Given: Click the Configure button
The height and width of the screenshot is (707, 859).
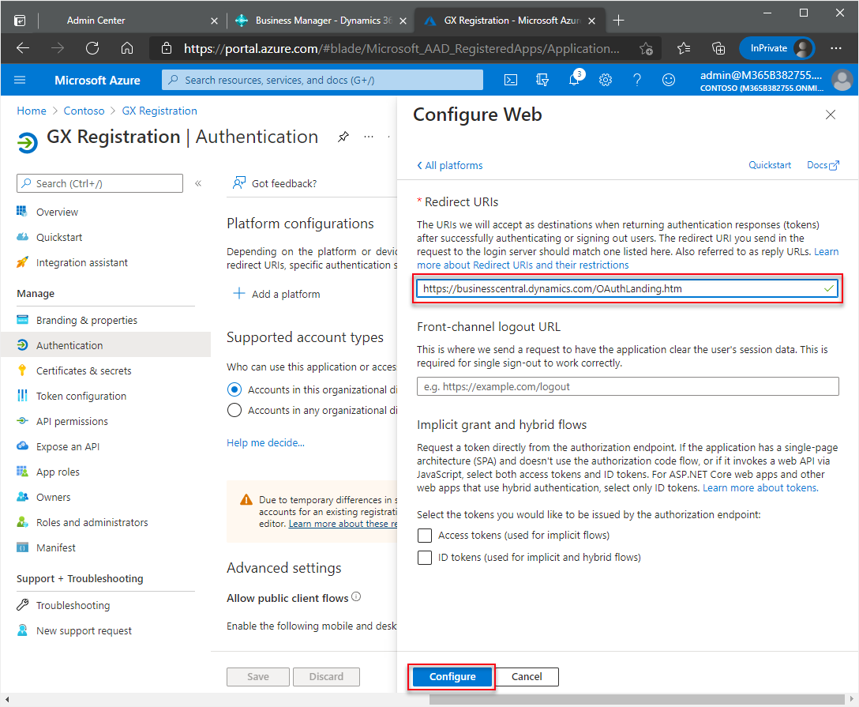Looking at the screenshot, I should click(x=452, y=677).
